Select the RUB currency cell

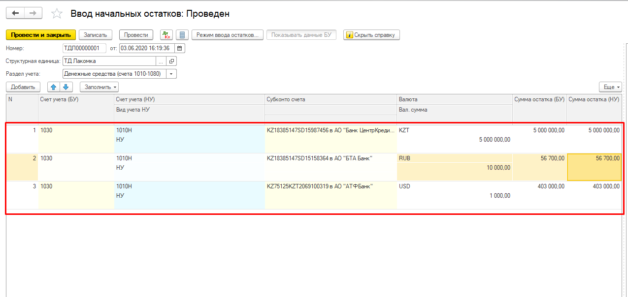(454, 158)
